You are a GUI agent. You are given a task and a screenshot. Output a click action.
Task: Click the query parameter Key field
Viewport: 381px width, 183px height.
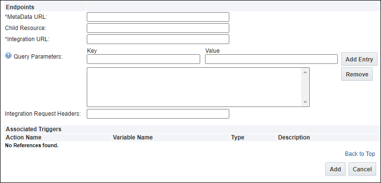point(143,59)
